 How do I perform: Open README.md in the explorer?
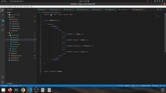point(15,60)
